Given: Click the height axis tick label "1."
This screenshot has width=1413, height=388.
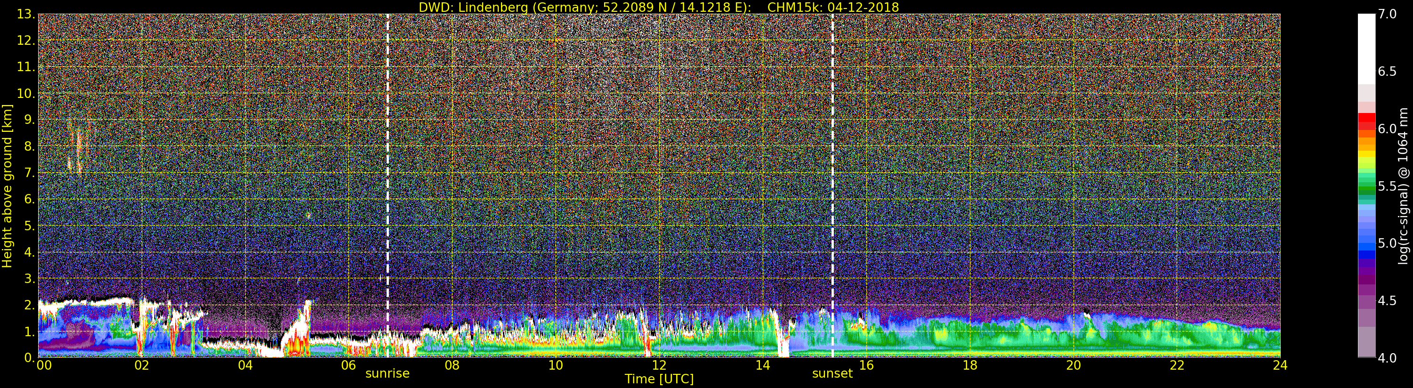Looking at the screenshot, I should point(30,331).
